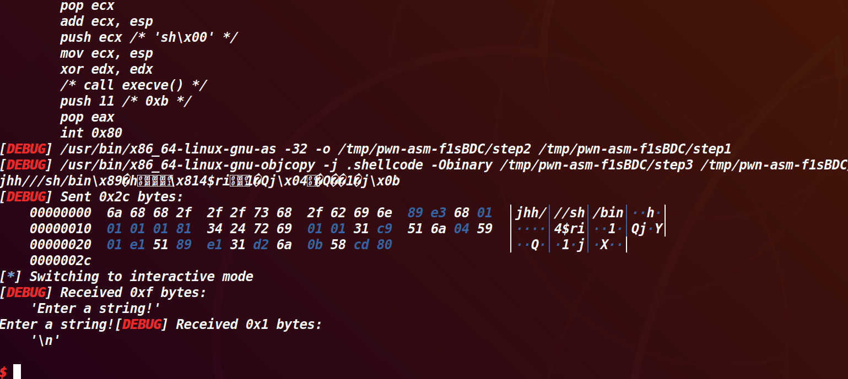
Task: Select the "push ecx /* 'sh\x00' */" line
Action: pos(149,38)
